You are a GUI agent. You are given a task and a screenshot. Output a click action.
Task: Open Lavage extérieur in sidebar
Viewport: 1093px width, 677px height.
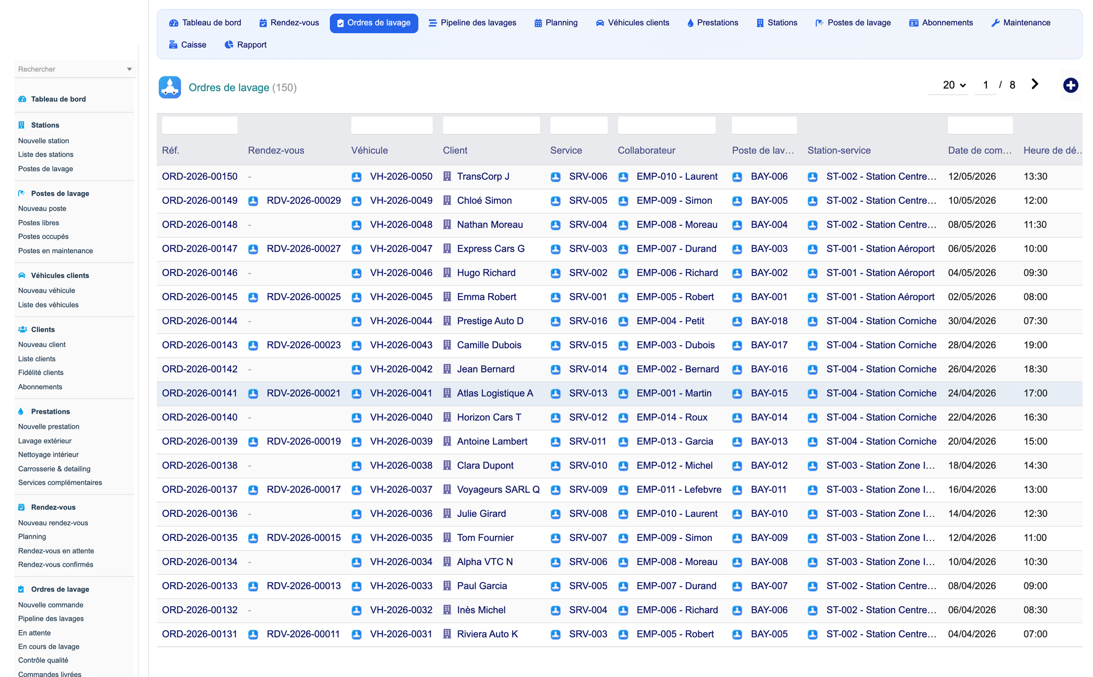(x=44, y=441)
